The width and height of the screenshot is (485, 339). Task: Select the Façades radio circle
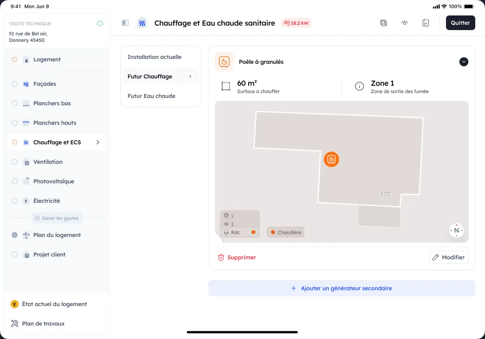(15, 84)
